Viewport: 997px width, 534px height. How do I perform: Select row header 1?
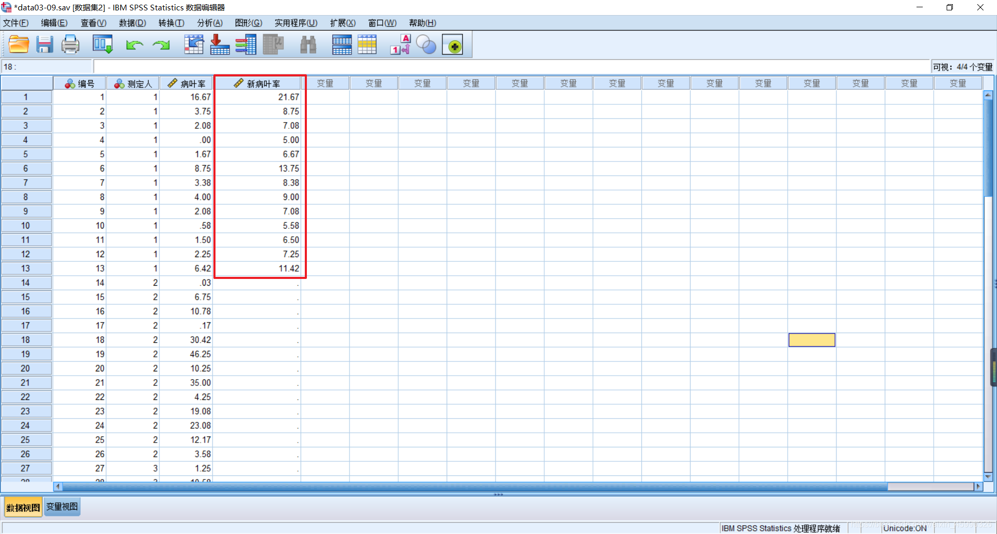(26, 97)
